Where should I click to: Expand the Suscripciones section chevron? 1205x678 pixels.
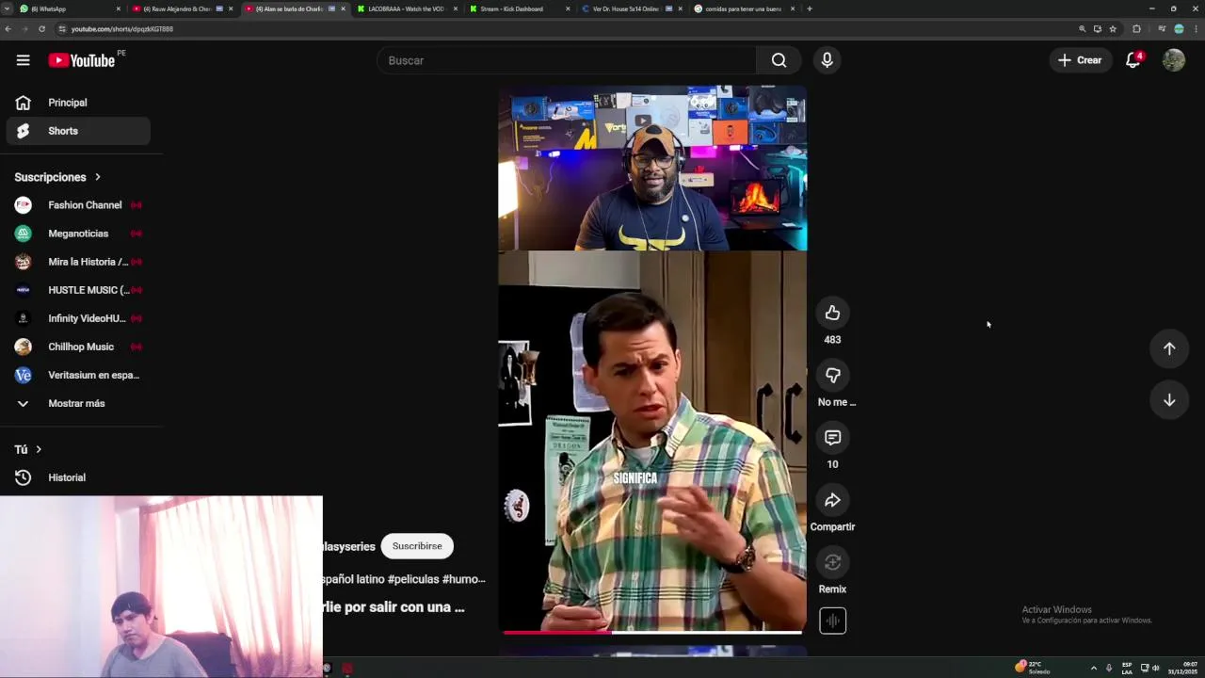(x=97, y=177)
